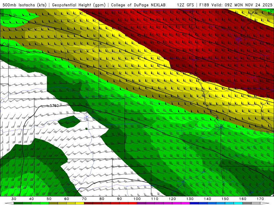This screenshot has width=274, height=205.
Task: Click 'College of DuPage NEXLAB' header text
Action: pyautogui.click(x=138, y=5)
